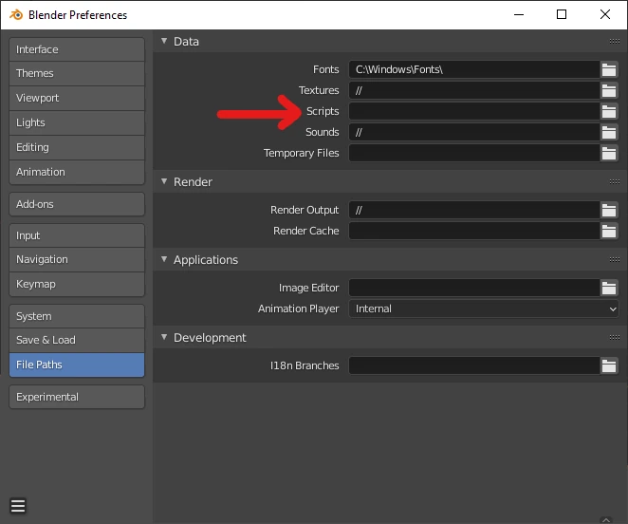Screen dimensions: 628x524
Task: Go to the Editing preferences tab
Action: (77, 147)
